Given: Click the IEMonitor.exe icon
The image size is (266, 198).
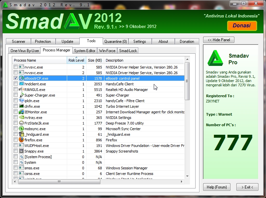Looking at the screenshot, I should 21,112.
